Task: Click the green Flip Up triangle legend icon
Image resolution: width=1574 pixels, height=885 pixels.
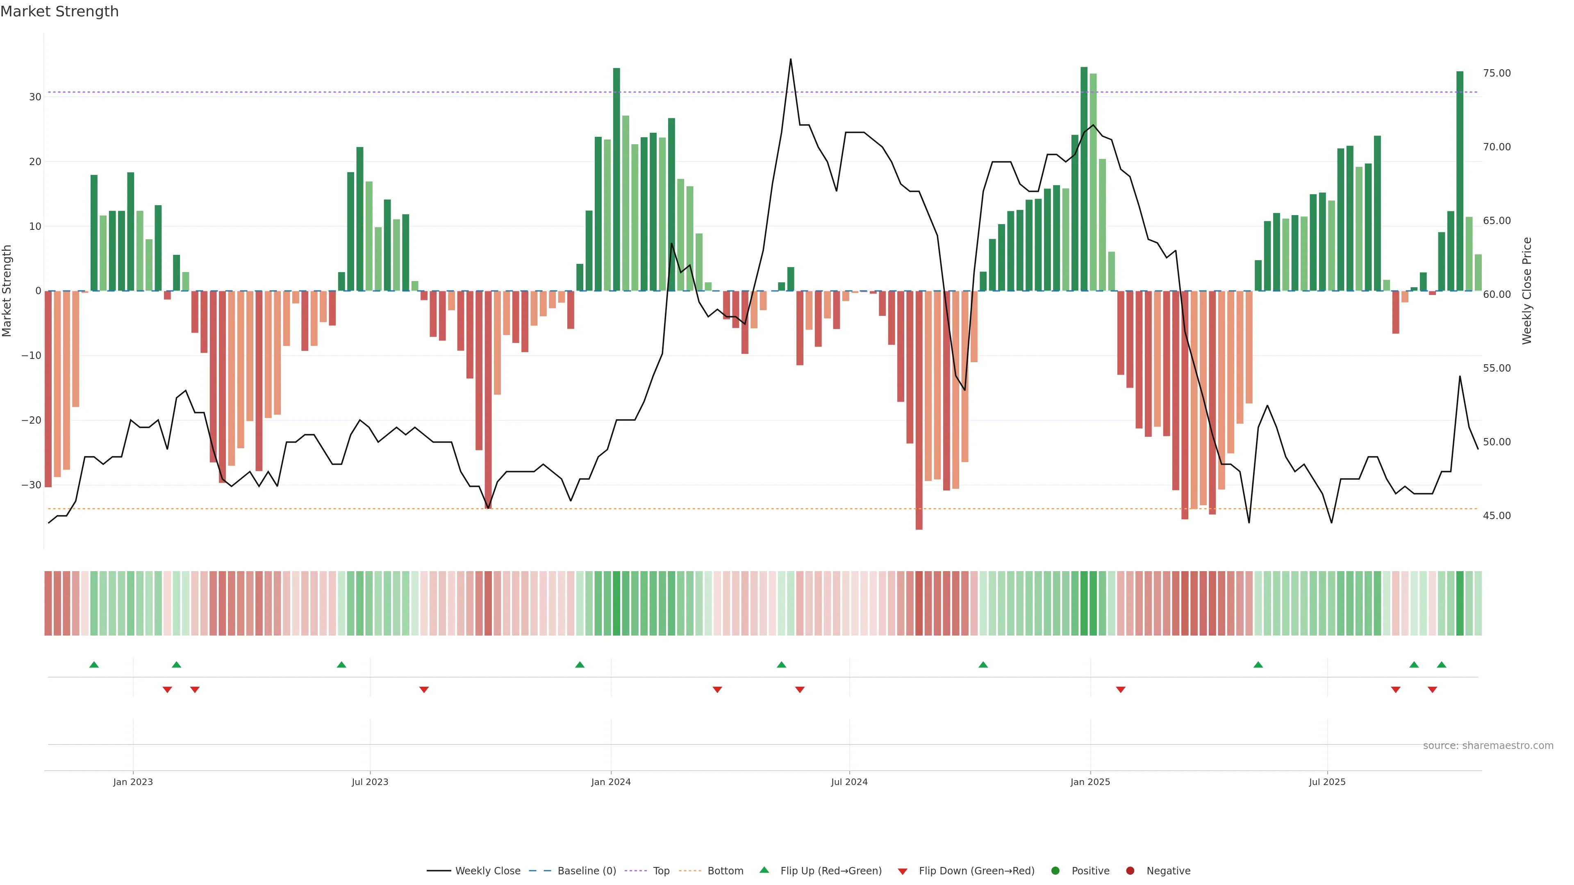Action: (x=764, y=870)
